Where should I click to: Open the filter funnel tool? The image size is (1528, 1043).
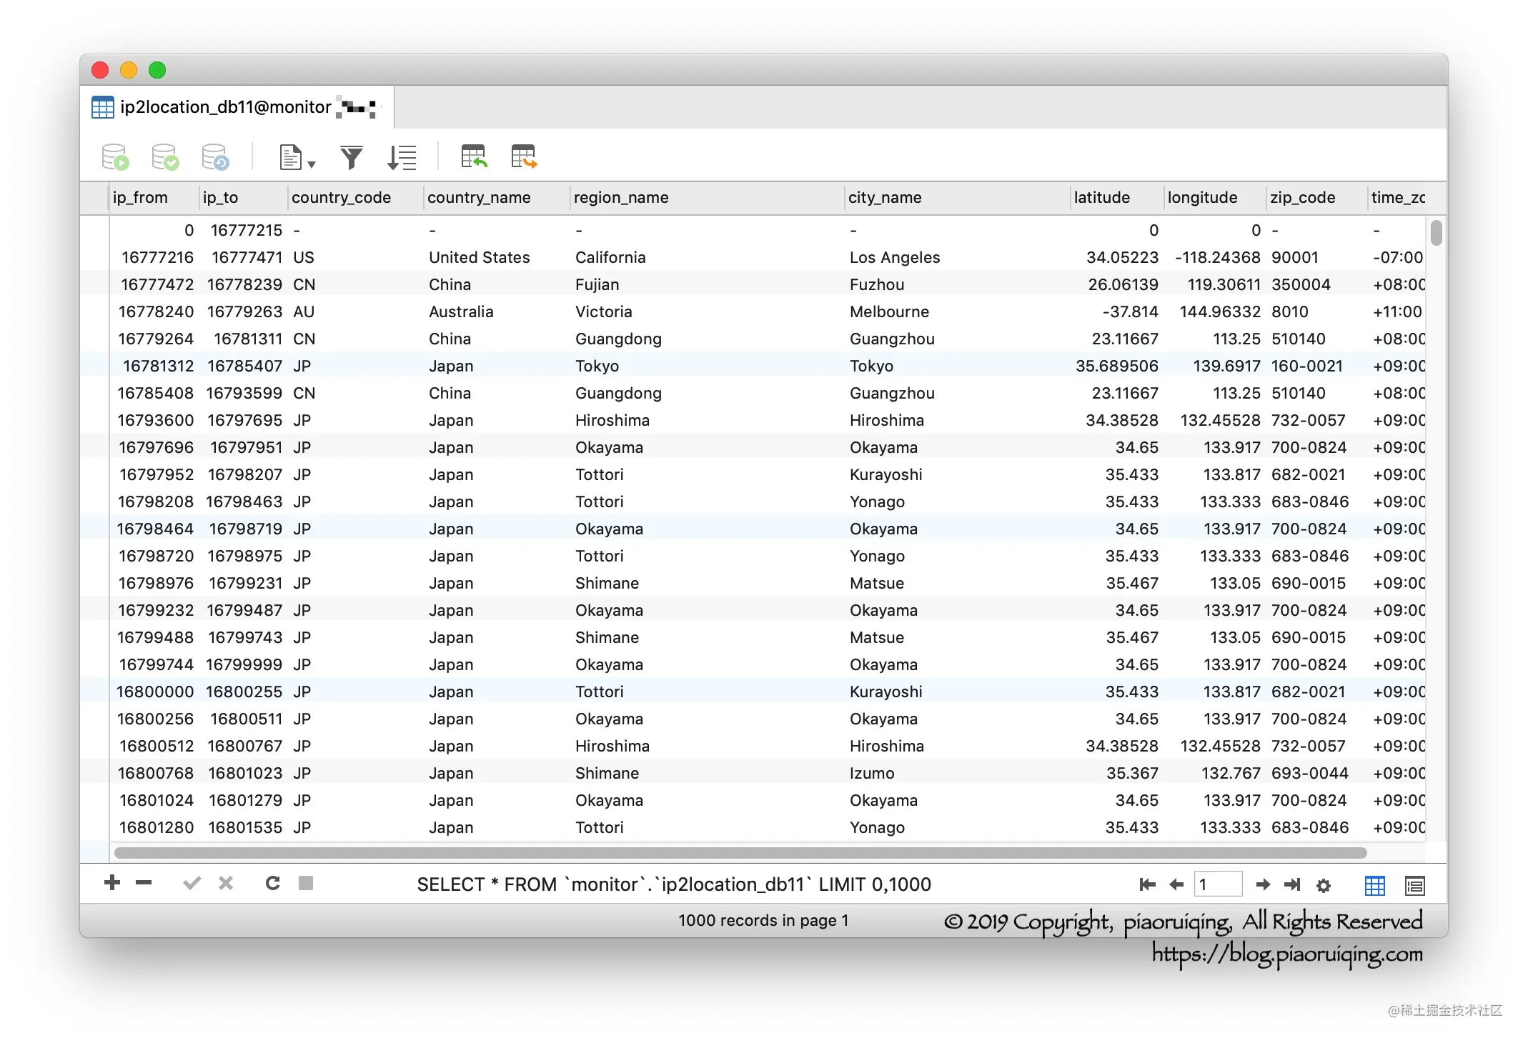coord(352,157)
